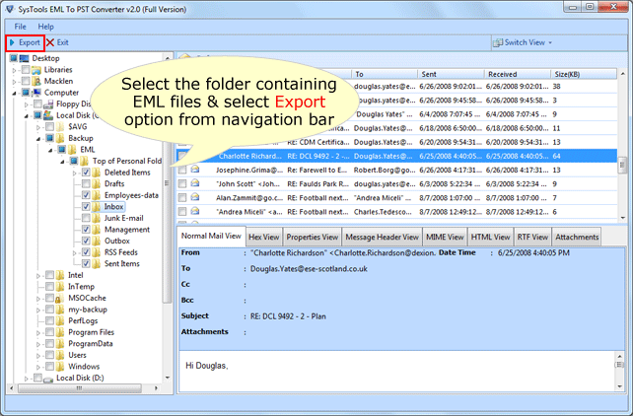The width and height of the screenshot is (633, 416).
Task: Check the Drafts folder checkbox
Action: [x=86, y=184]
